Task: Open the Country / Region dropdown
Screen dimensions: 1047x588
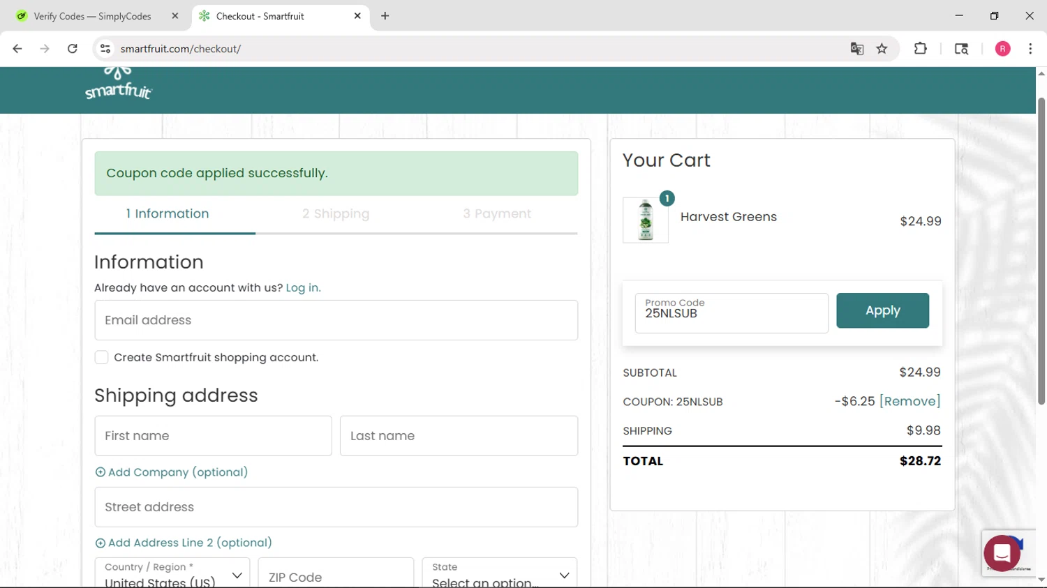Action: (172, 575)
